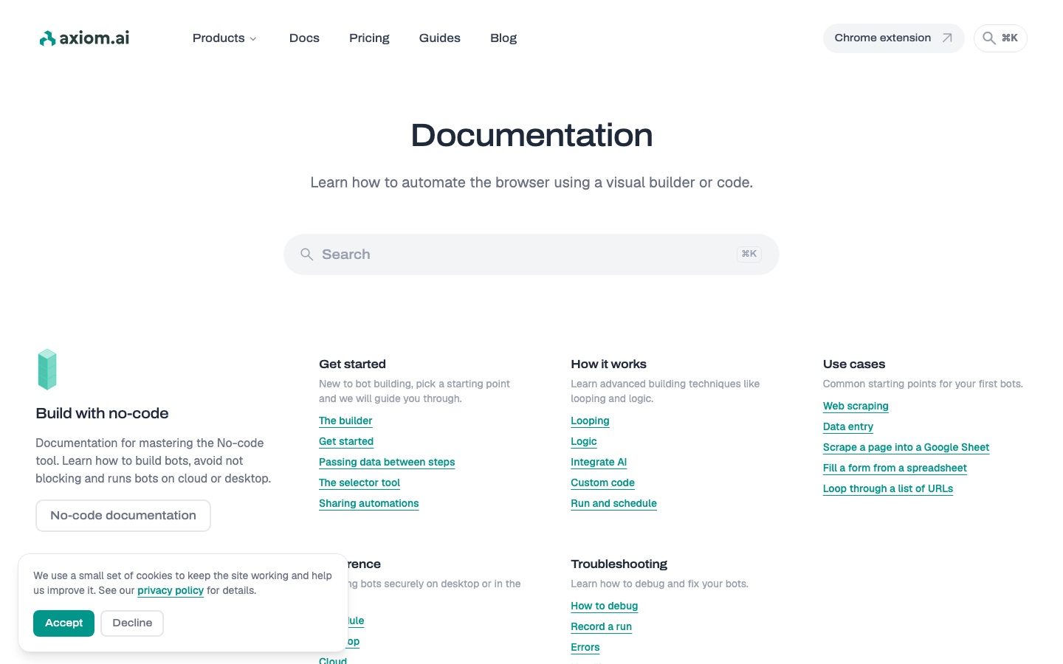Screen dimensions: 1063x664
Task: Open Scrape a page into Google Sheet
Action: [906, 447]
